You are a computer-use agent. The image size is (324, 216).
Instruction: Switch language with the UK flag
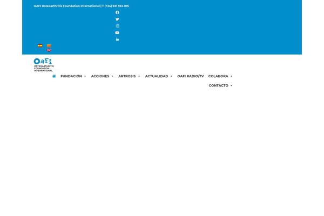[x=49, y=50]
